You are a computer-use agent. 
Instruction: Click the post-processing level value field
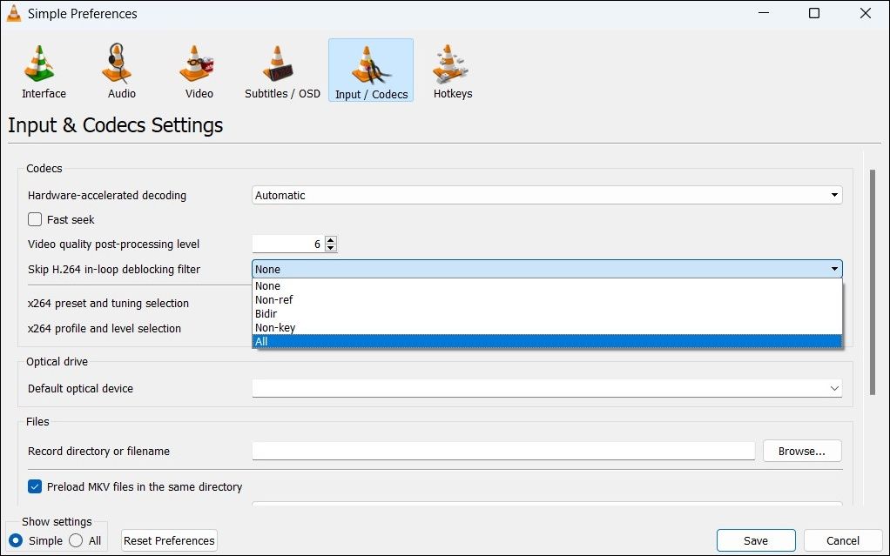(x=288, y=244)
